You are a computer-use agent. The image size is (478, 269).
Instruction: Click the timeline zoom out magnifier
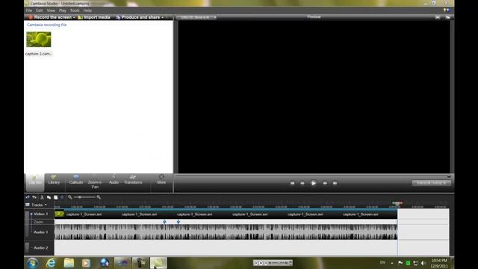click(x=70, y=197)
